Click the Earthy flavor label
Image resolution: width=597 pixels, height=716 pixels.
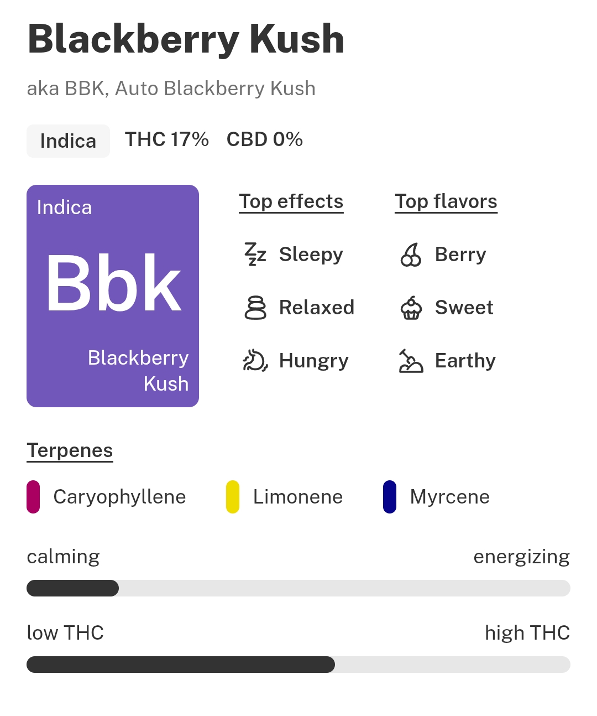pyautogui.click(x=465, y=361)
